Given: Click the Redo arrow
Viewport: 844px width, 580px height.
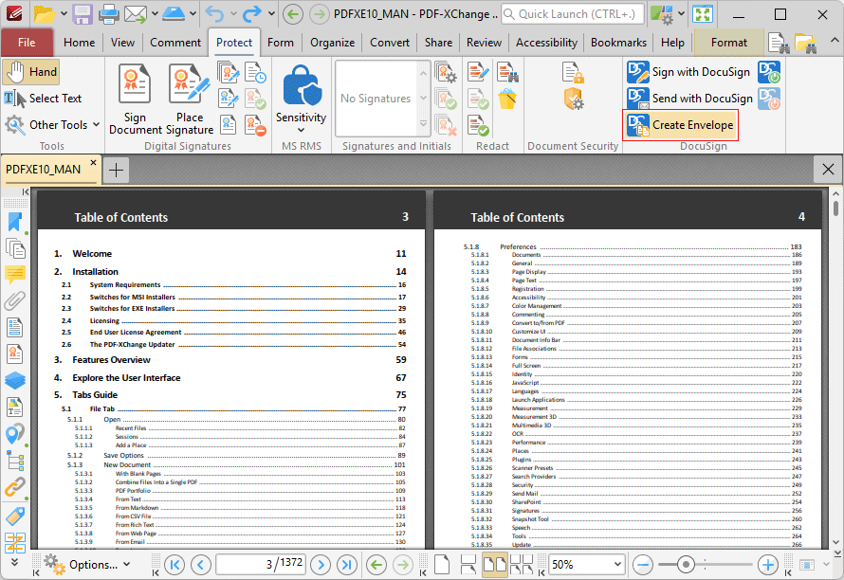Looking at the screenshot, I should tap(252, 14).
